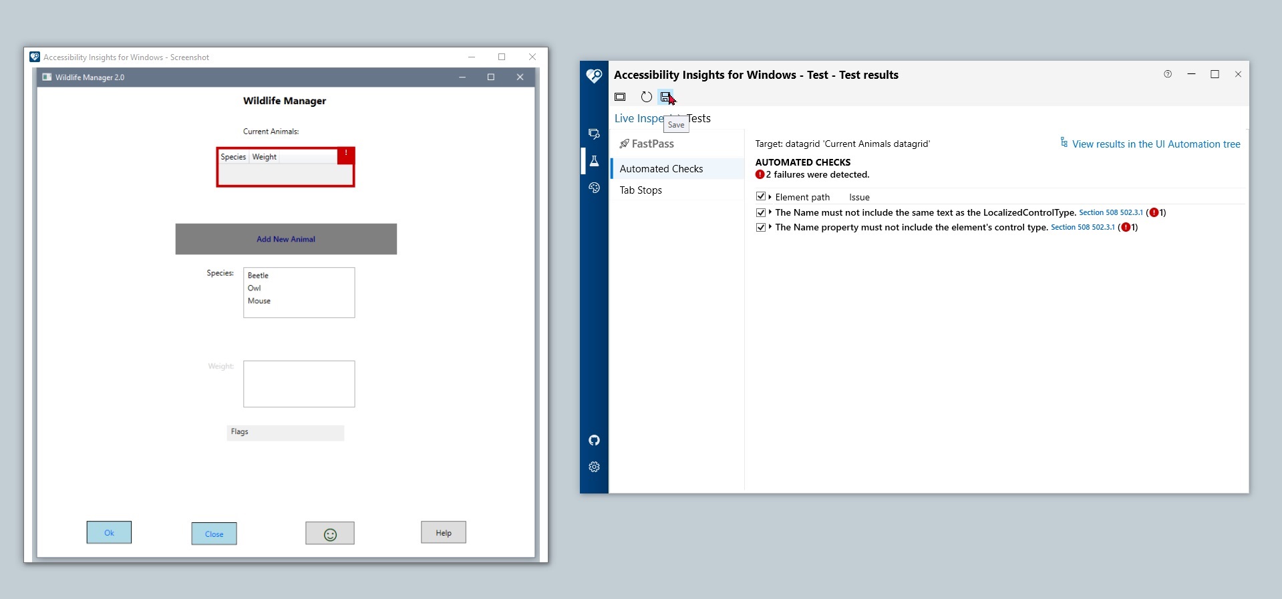Expand the element's control type rule row
This screenshot has height=599, width=1282.
770,227
